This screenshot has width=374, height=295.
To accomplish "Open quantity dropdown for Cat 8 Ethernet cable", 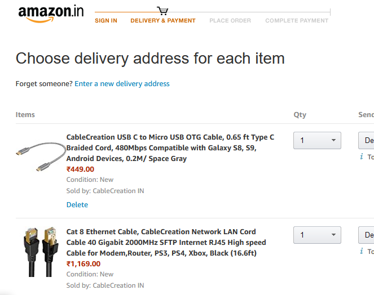I will pyautogui.click(x=317, y=235).
